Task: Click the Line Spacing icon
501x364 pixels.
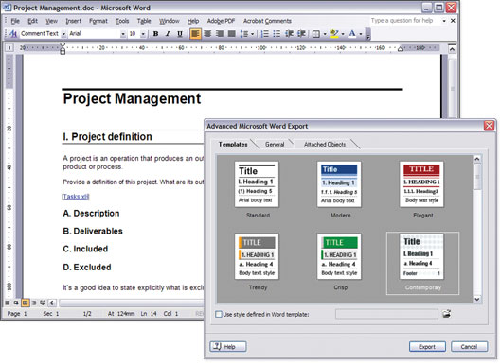Action: point(244,33)
